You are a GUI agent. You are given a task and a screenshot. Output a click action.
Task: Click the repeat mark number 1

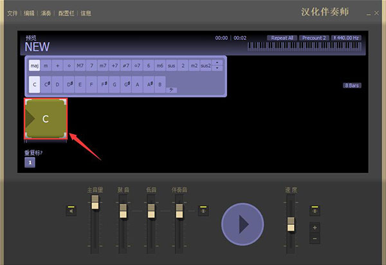(30, 162)
